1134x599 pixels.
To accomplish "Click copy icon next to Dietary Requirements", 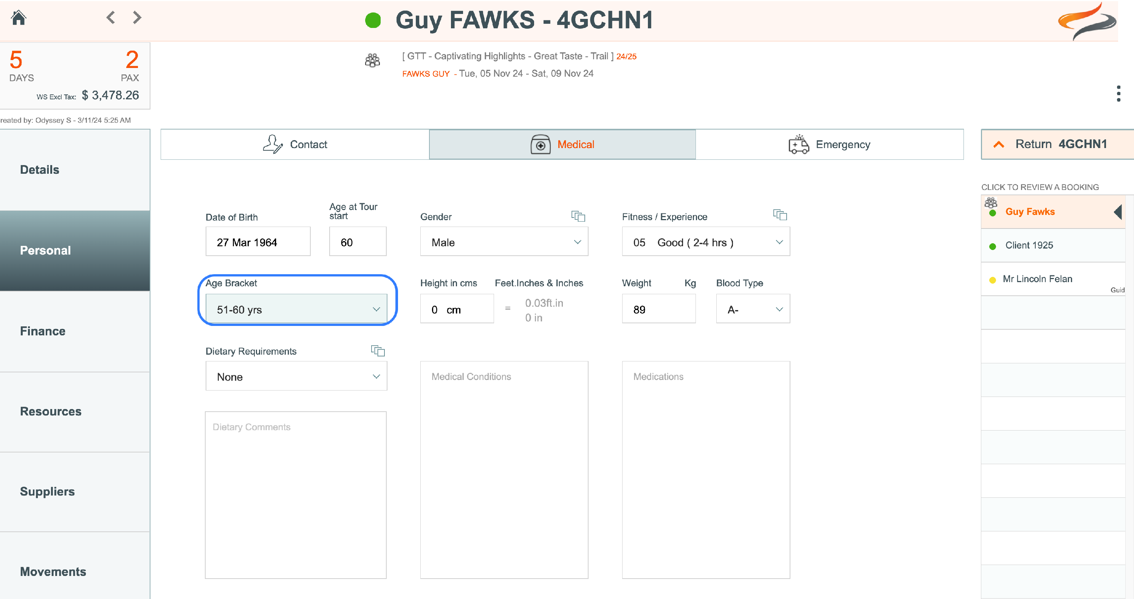I will pyautogui.click(x=378, y=350).
